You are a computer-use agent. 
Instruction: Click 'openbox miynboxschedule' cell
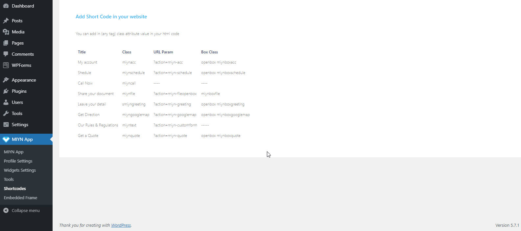click(223, 73)
